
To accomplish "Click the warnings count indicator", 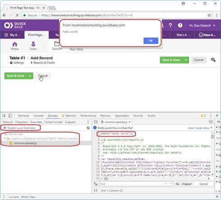I will coord(203,116).
